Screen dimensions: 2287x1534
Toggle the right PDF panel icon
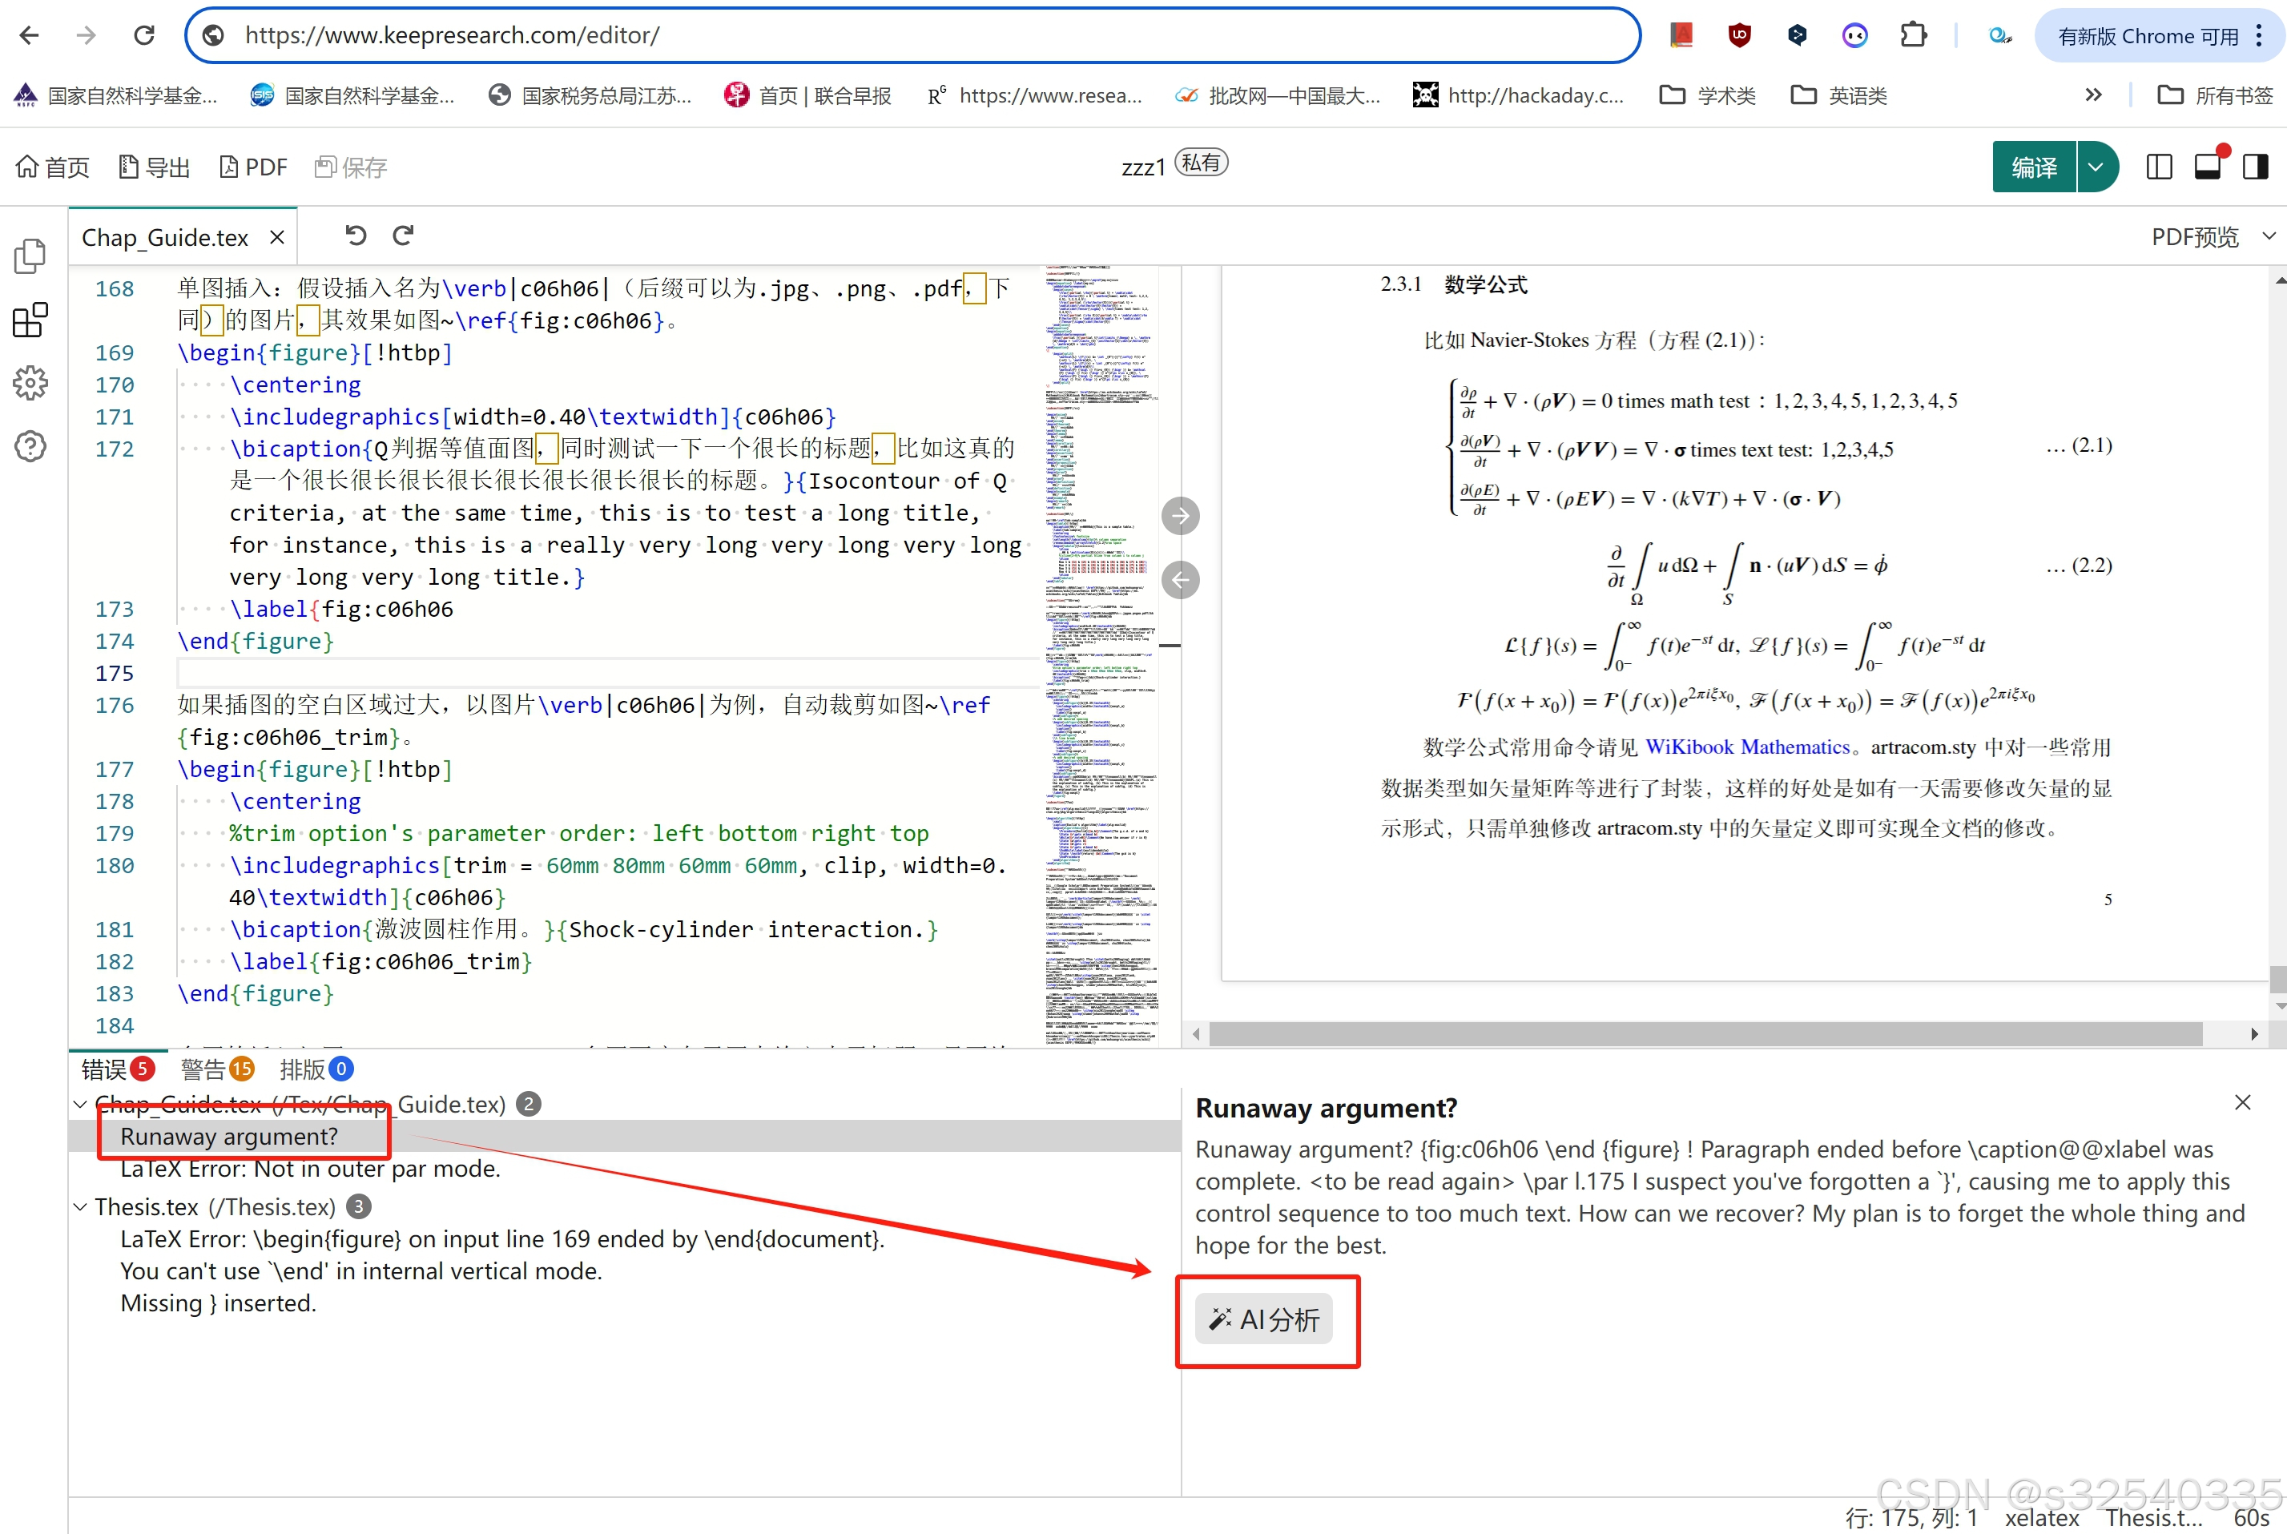[2256, 167]
